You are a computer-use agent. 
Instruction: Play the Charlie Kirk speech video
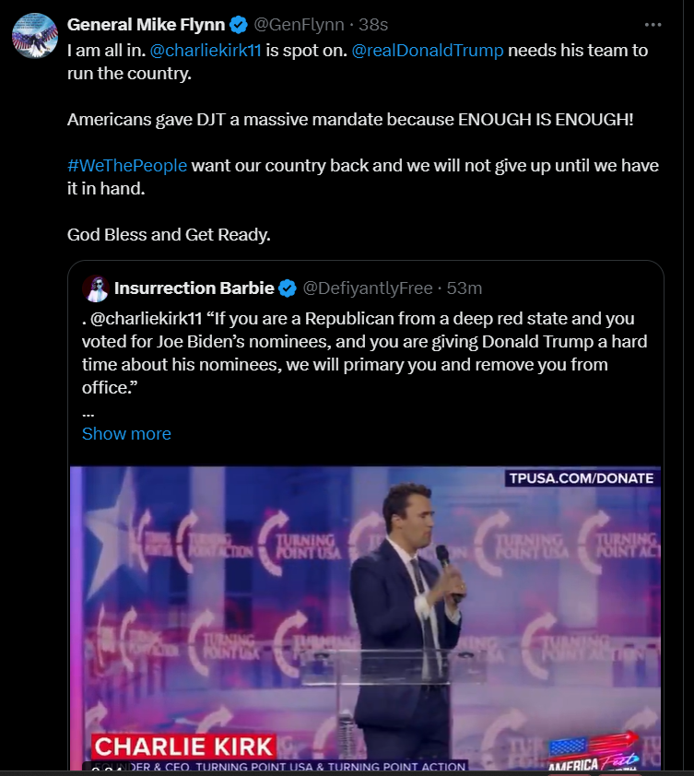pyautogui.click(x=365, y=617)
